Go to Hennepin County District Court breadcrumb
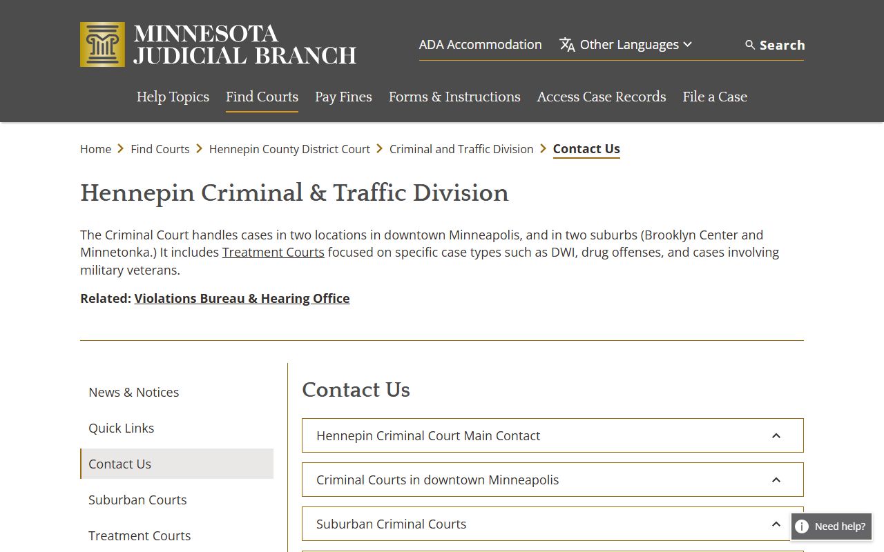884x552 pixels. [289, 149]
